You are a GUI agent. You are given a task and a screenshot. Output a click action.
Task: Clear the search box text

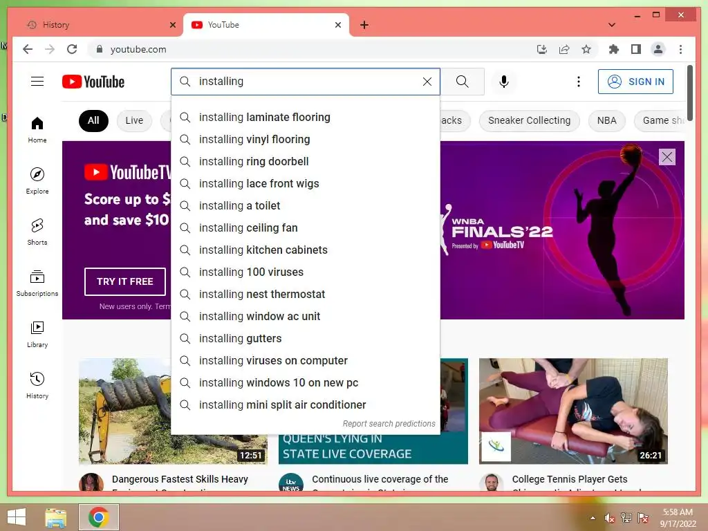(x=427, y=82)
